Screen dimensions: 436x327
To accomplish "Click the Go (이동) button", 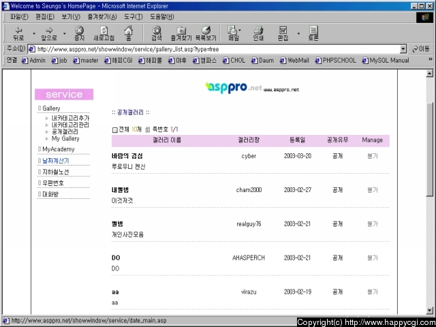I will [x=421, y=49].
